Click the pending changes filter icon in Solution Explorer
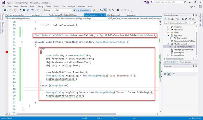This screenshot has width=203, height=120. pos(177,19)
